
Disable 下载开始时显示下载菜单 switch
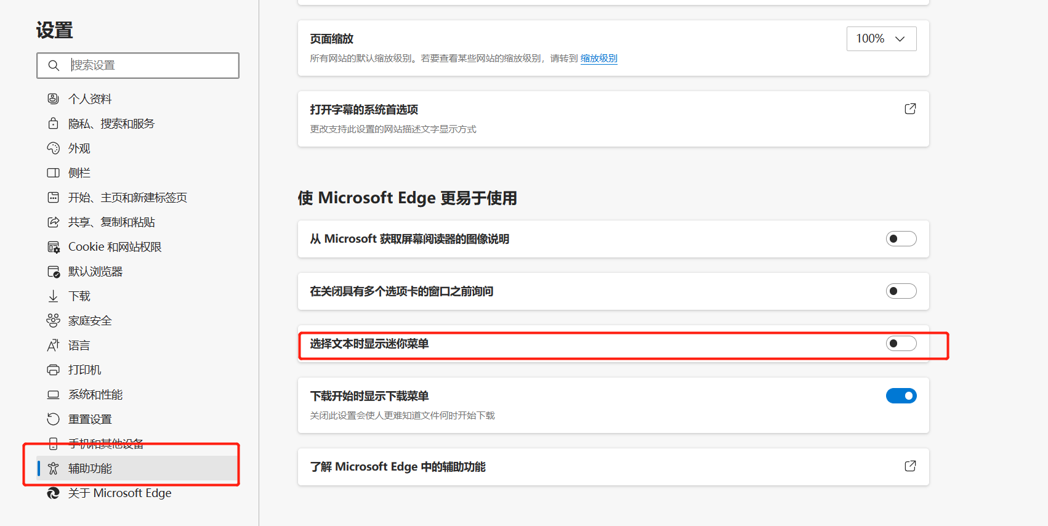tap(901, 396)
